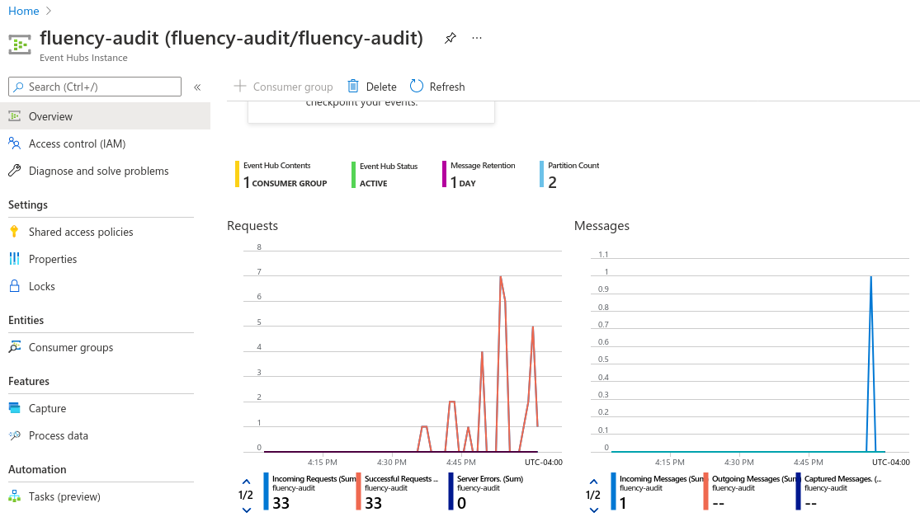Click the Home breadcrumb link
Screen dimensions: 920x517
pyautogui.click(x=23, y=12)
